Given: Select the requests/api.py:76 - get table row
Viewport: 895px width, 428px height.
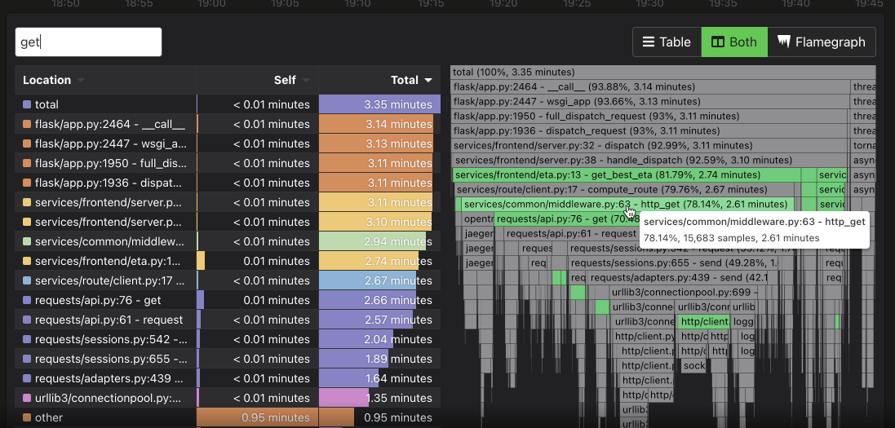Looking at the screenshot, I should tap(228, 300).
